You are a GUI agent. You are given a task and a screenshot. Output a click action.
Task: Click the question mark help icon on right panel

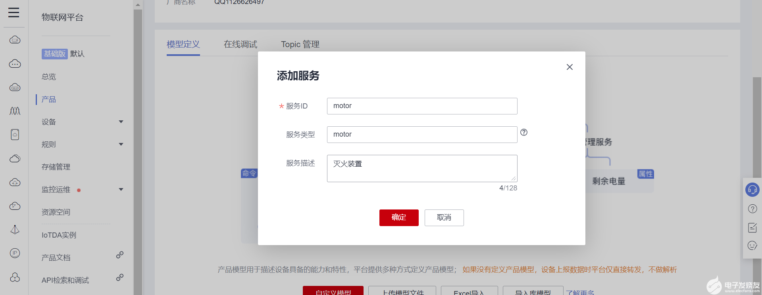point(752,209)
